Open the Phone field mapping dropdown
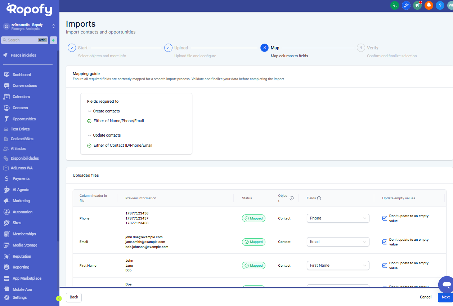The height and width of the screenshot is (306, 453). point(338,218)
